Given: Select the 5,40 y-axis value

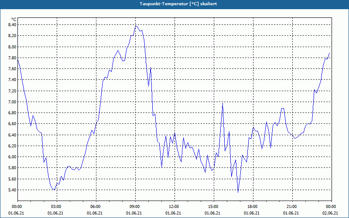Looking at the screenshot, I should click(12, 190).
